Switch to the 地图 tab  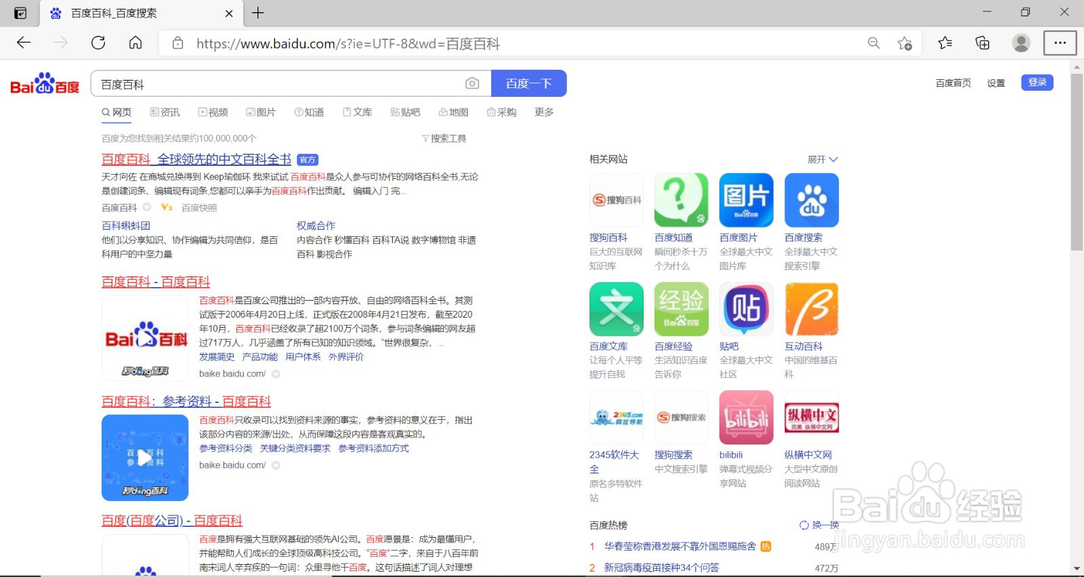pos(453,112)
